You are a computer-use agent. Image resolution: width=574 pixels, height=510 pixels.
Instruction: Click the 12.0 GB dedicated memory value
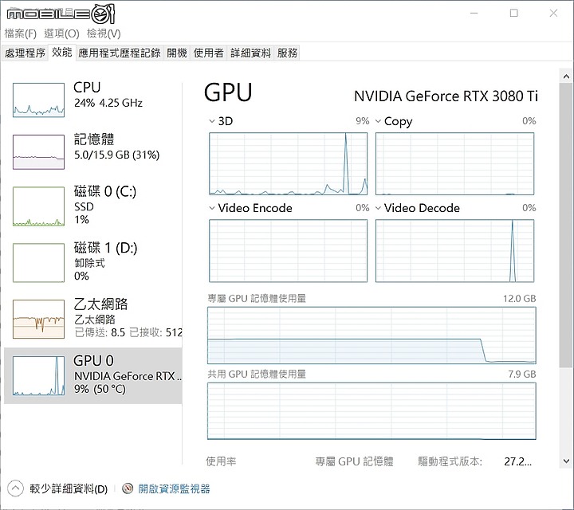pos(520,299)
